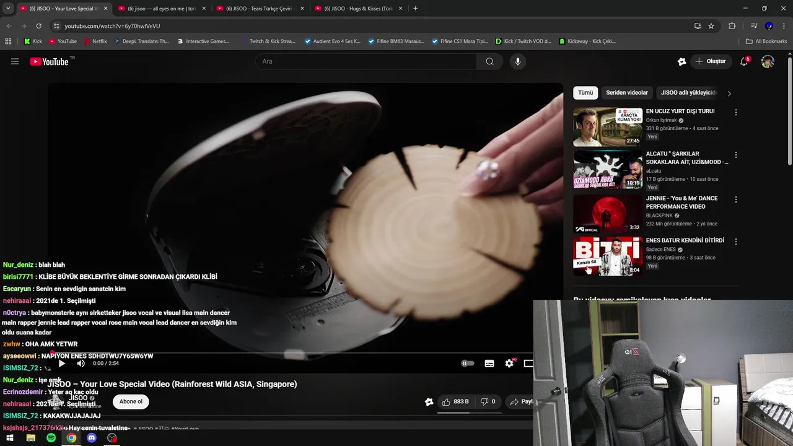Open JENNIE You & Me thumbnail
The height and width of the screenshot is (446, 793).
[607, 214]
